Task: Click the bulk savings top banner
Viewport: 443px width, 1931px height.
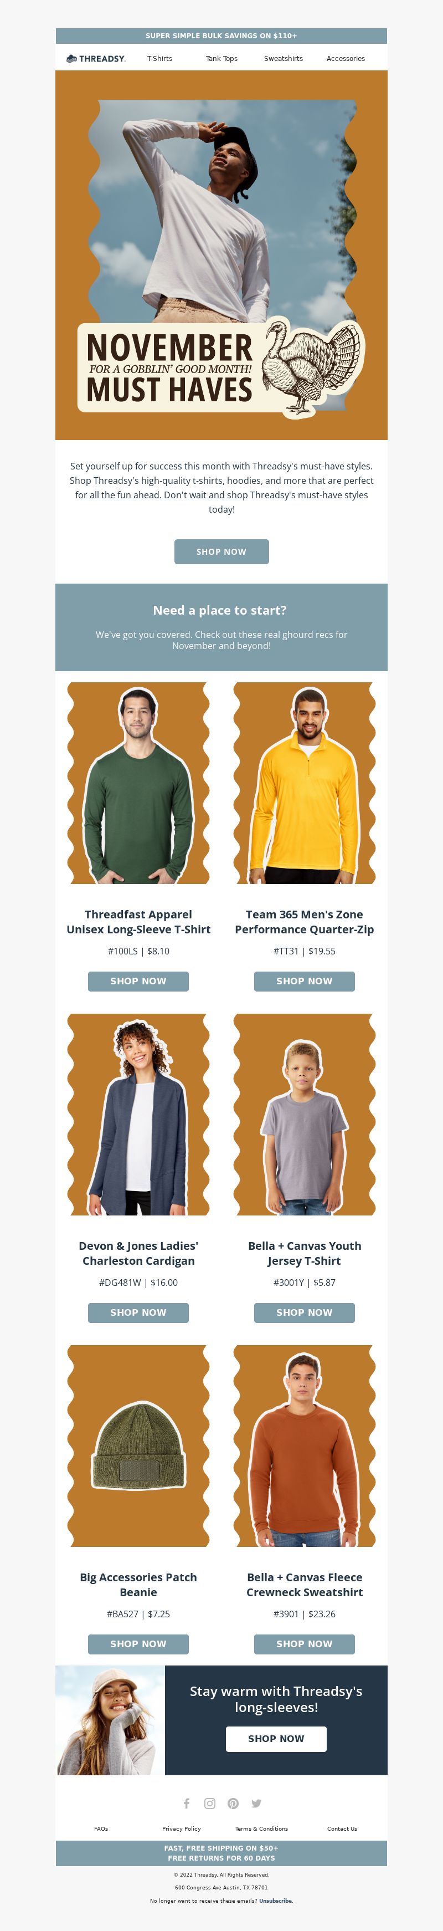Action: click(221, 36)
